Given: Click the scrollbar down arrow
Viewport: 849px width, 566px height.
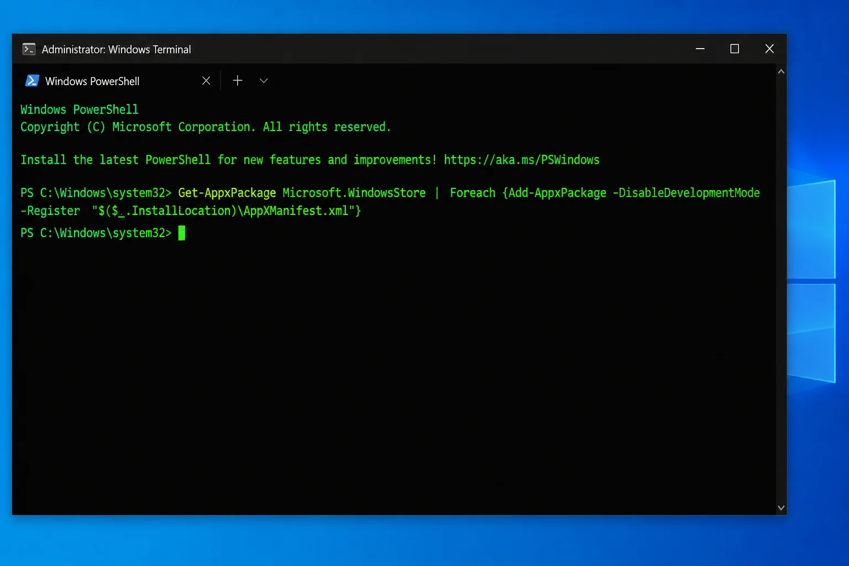Looking at the screenshot, I should (781, 507).
